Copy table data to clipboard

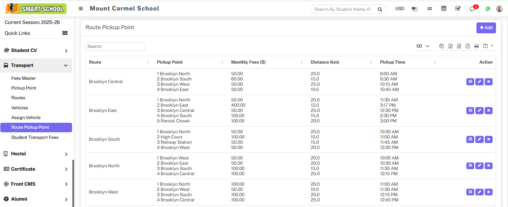442,46
